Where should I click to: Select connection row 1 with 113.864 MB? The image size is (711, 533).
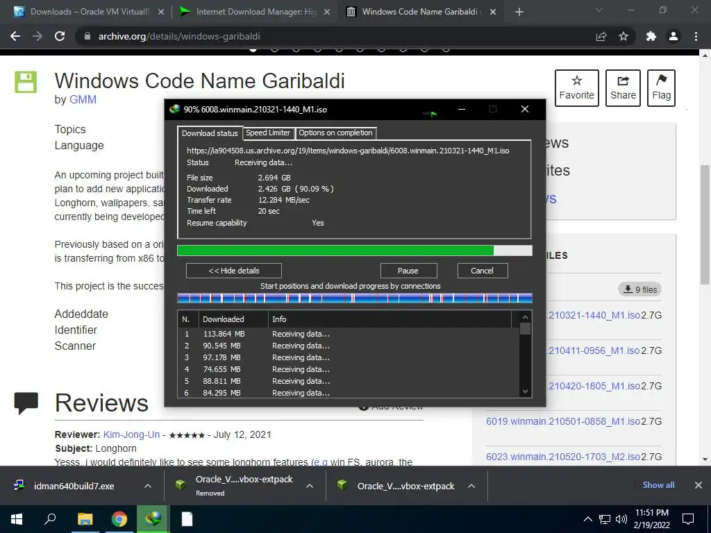[x=349, y=334]
